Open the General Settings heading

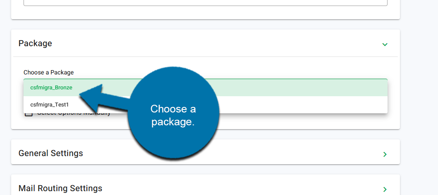(x=50, y=153)
